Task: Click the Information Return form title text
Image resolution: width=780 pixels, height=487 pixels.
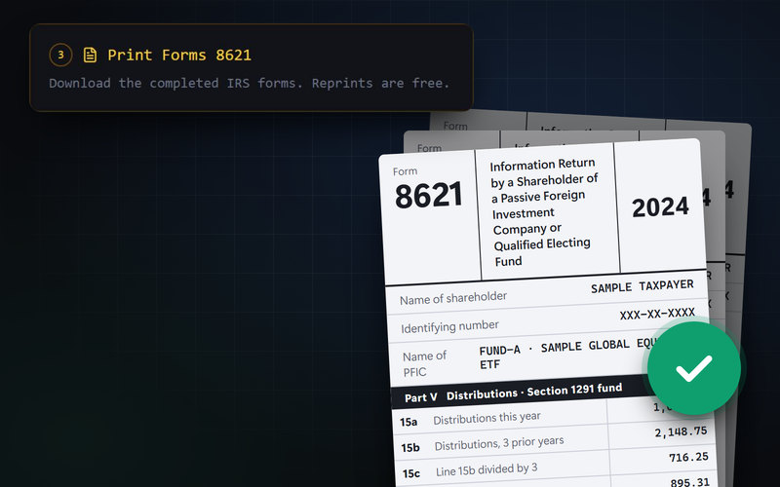Action: (x=544, y=212)
